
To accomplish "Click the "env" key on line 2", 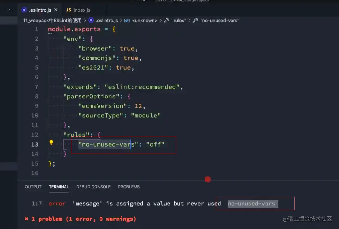I will pyautogui.click(x=72, y=39).
